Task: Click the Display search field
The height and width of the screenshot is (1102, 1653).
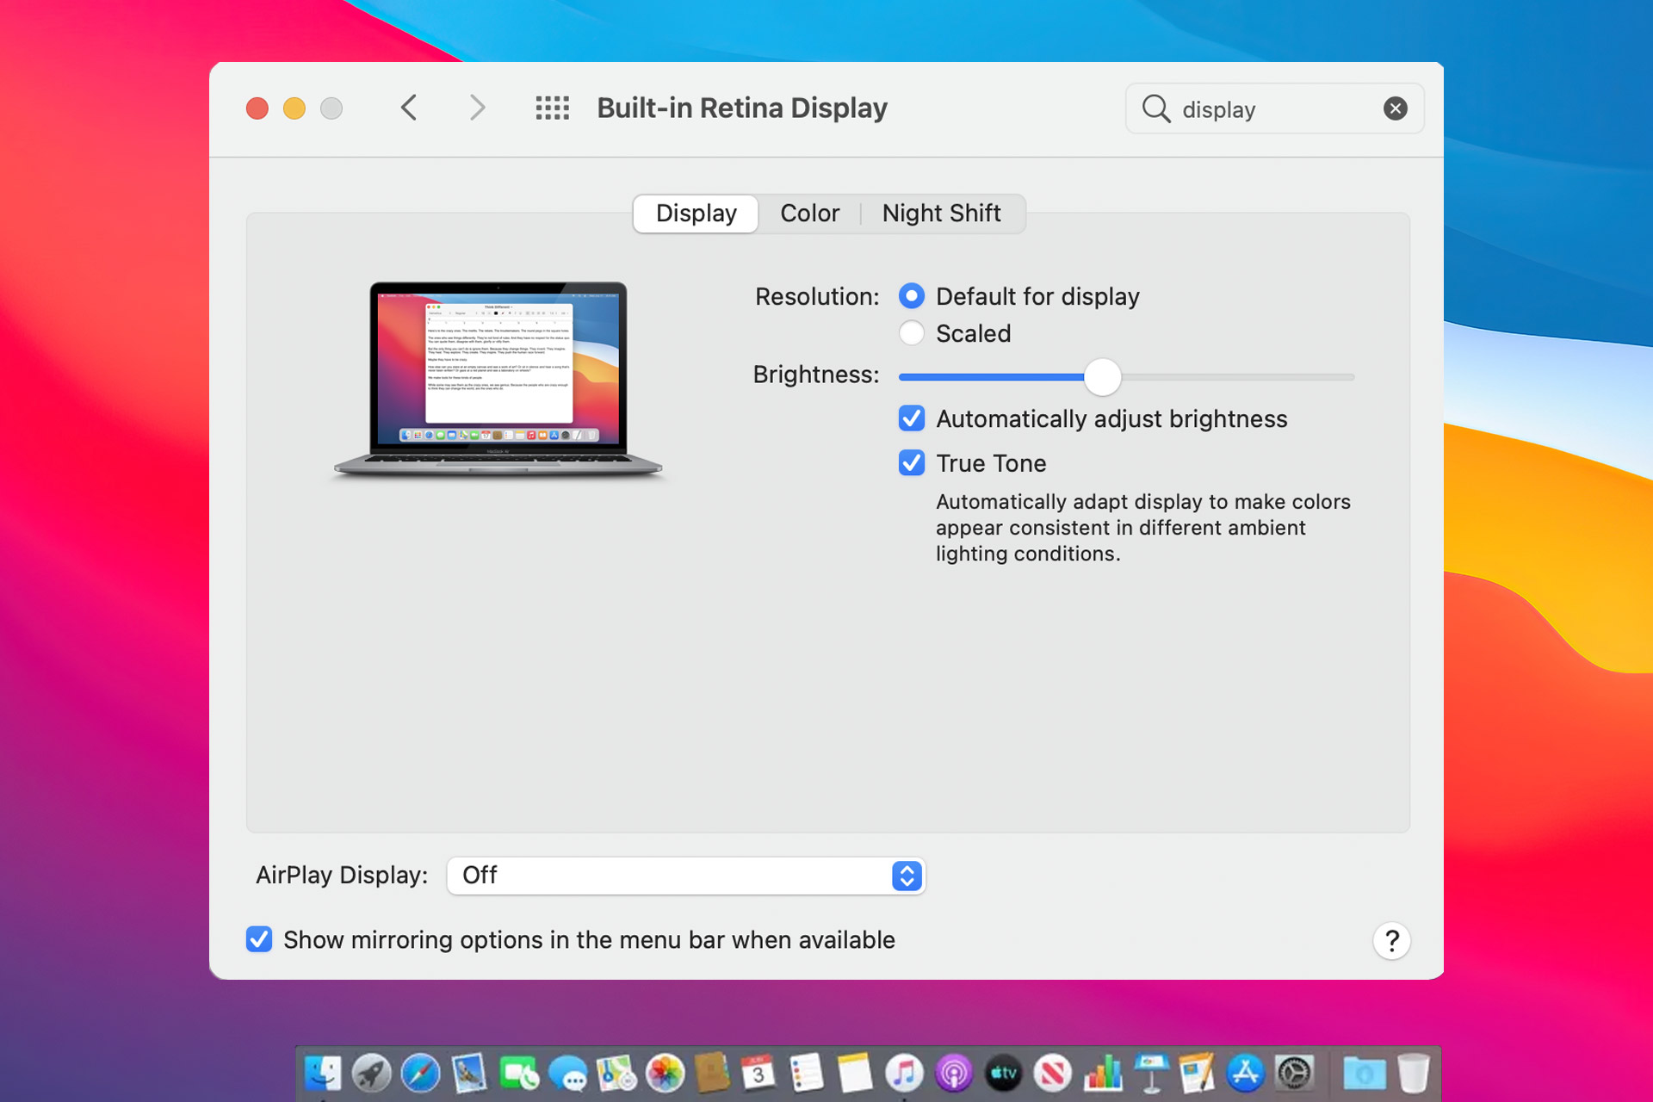Action: pyautogui.click(x=1275, y=109)
